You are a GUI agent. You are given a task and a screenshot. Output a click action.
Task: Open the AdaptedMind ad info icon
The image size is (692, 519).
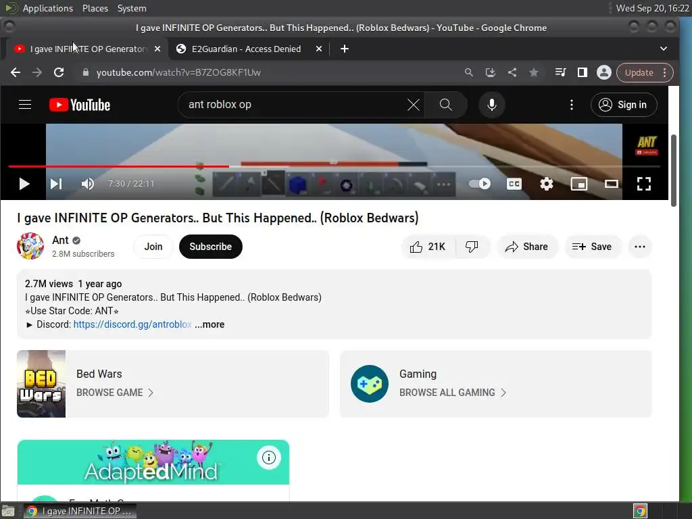tap(269, 458)
